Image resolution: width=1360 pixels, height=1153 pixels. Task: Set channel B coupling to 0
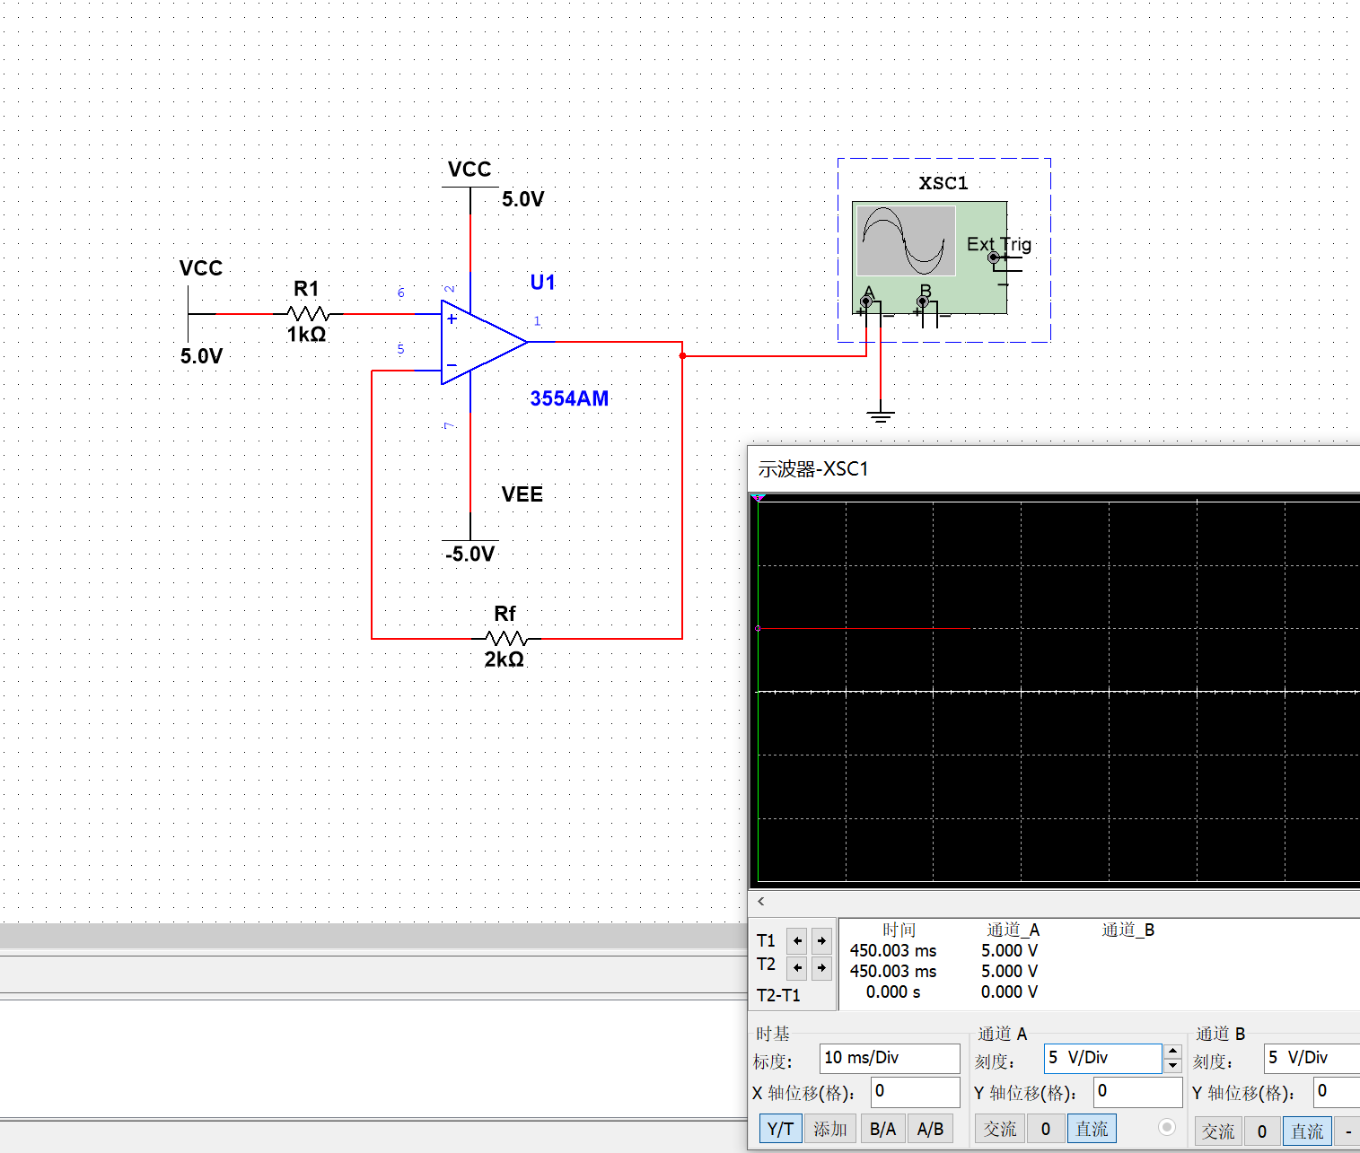(1262, 1131)
